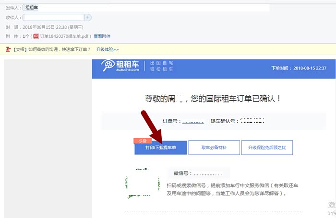
Task: Click the 出国自驾 轻松租车 slogan
Action: [x=162, y=66]
